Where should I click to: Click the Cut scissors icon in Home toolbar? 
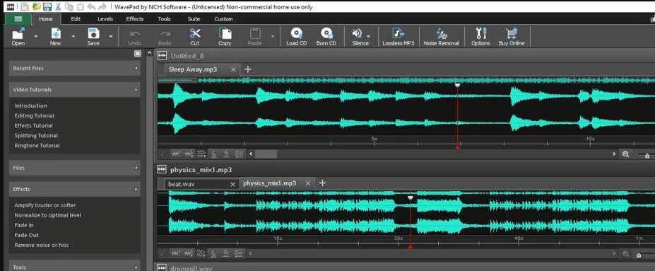pyautogui.click(x=195, y=33)
